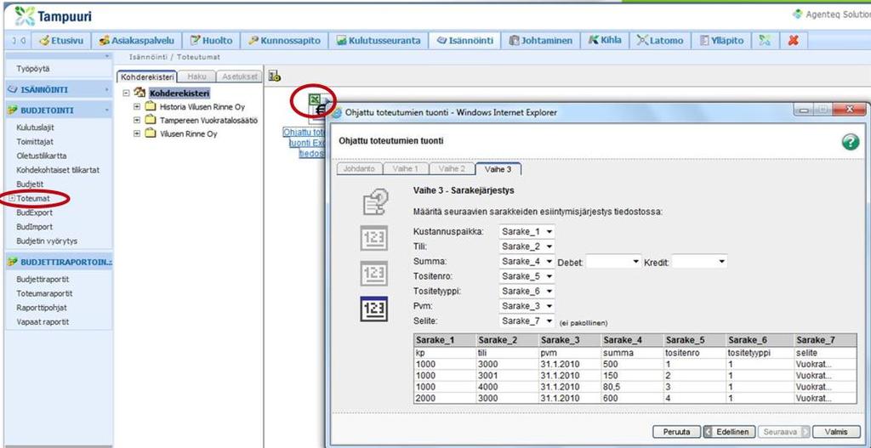Open the Latomo menu

[x=661, y=41]
